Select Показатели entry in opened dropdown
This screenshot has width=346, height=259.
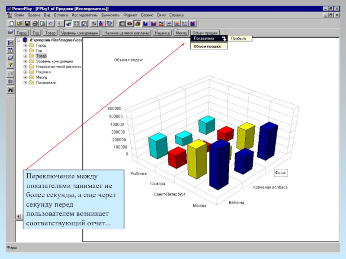point(209,38)
